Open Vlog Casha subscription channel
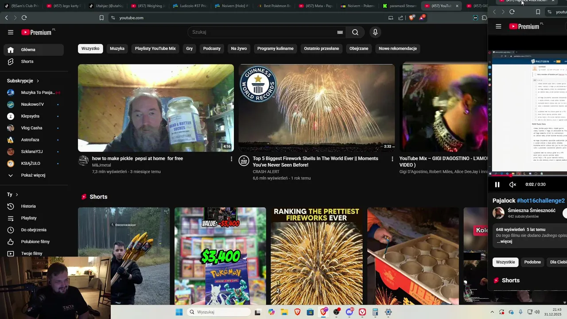This screenshot has width=567, height=319. click(34, 128)
